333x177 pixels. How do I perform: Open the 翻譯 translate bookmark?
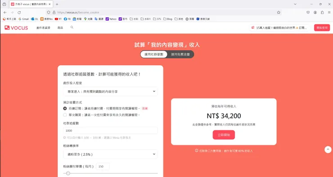99,19
